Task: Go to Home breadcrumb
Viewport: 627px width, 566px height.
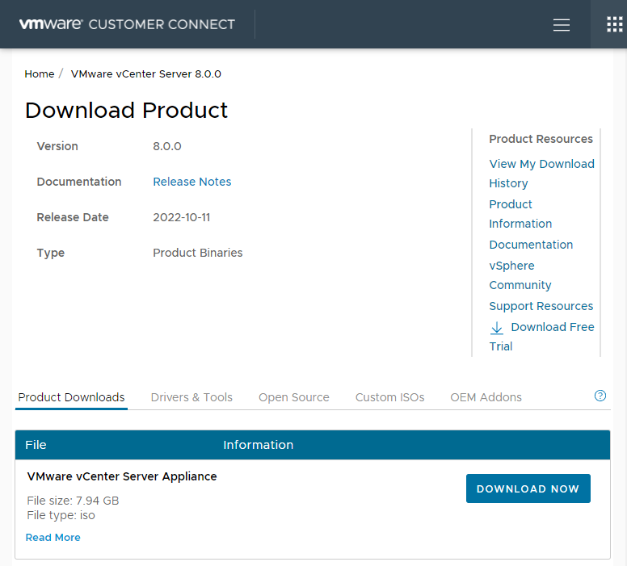Action: coord(39,74)
